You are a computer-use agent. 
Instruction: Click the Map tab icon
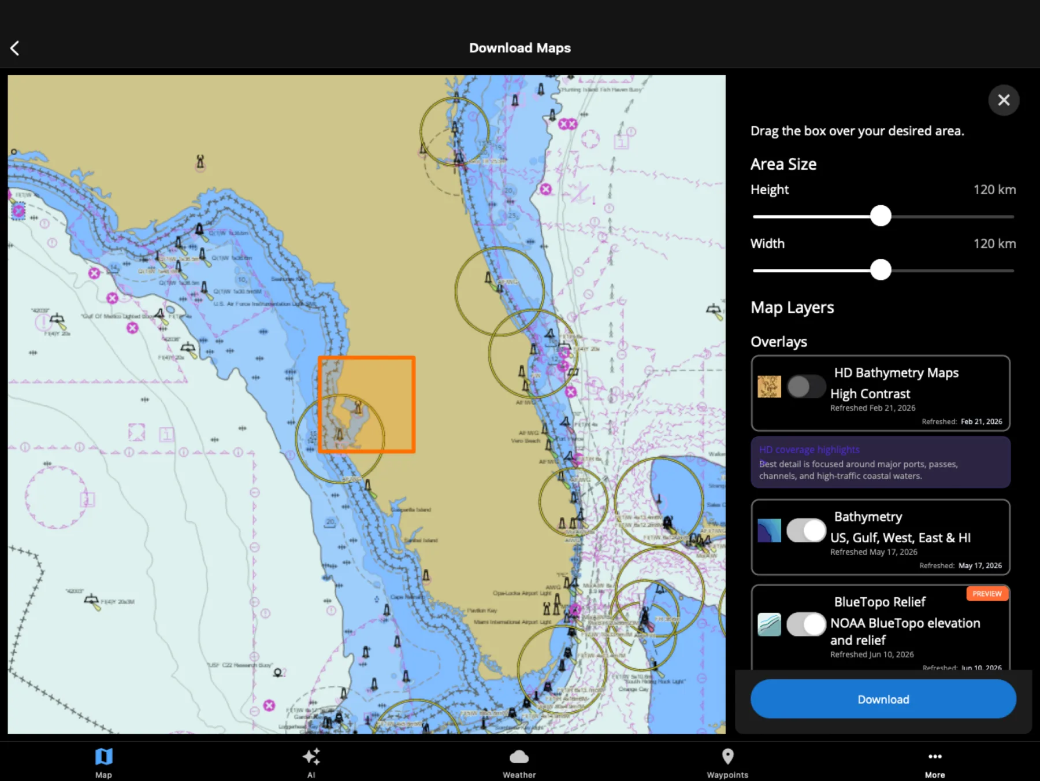[104, 756]
